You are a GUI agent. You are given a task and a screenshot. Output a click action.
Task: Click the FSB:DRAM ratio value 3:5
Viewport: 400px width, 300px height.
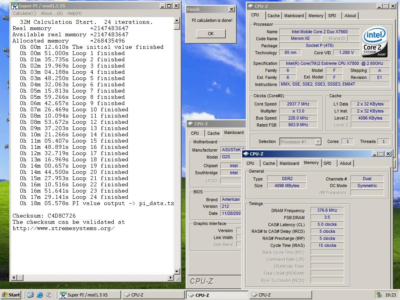click(327, 217)
